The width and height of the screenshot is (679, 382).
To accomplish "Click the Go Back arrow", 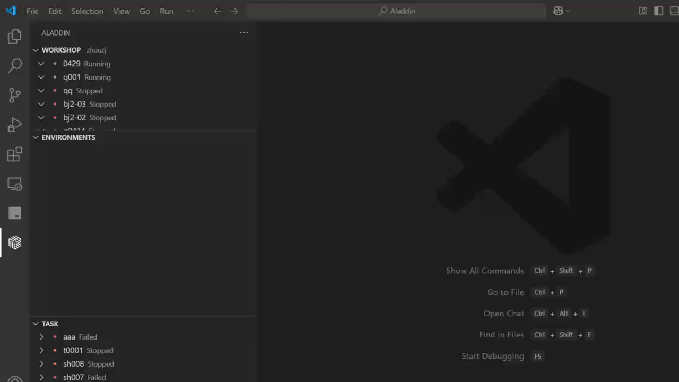I will (x=217, y=11).
